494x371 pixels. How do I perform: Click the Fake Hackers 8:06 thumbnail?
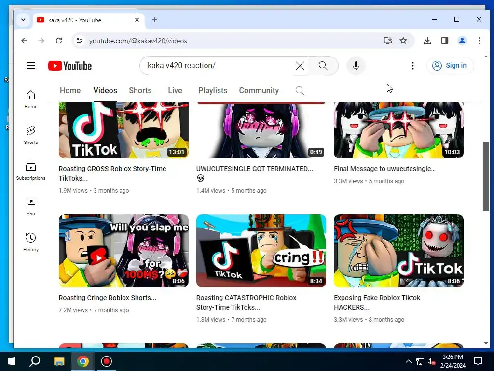click(x=398, y=251)
